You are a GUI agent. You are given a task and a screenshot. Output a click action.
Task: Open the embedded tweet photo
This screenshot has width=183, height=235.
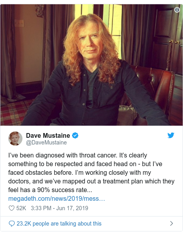(x=91, y=65)
